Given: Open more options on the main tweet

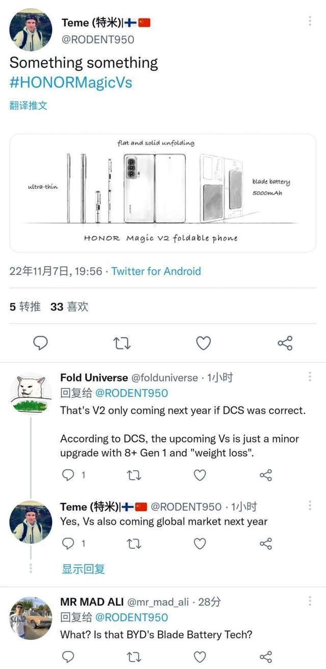Looking at the screenshot, I should 310,21.
